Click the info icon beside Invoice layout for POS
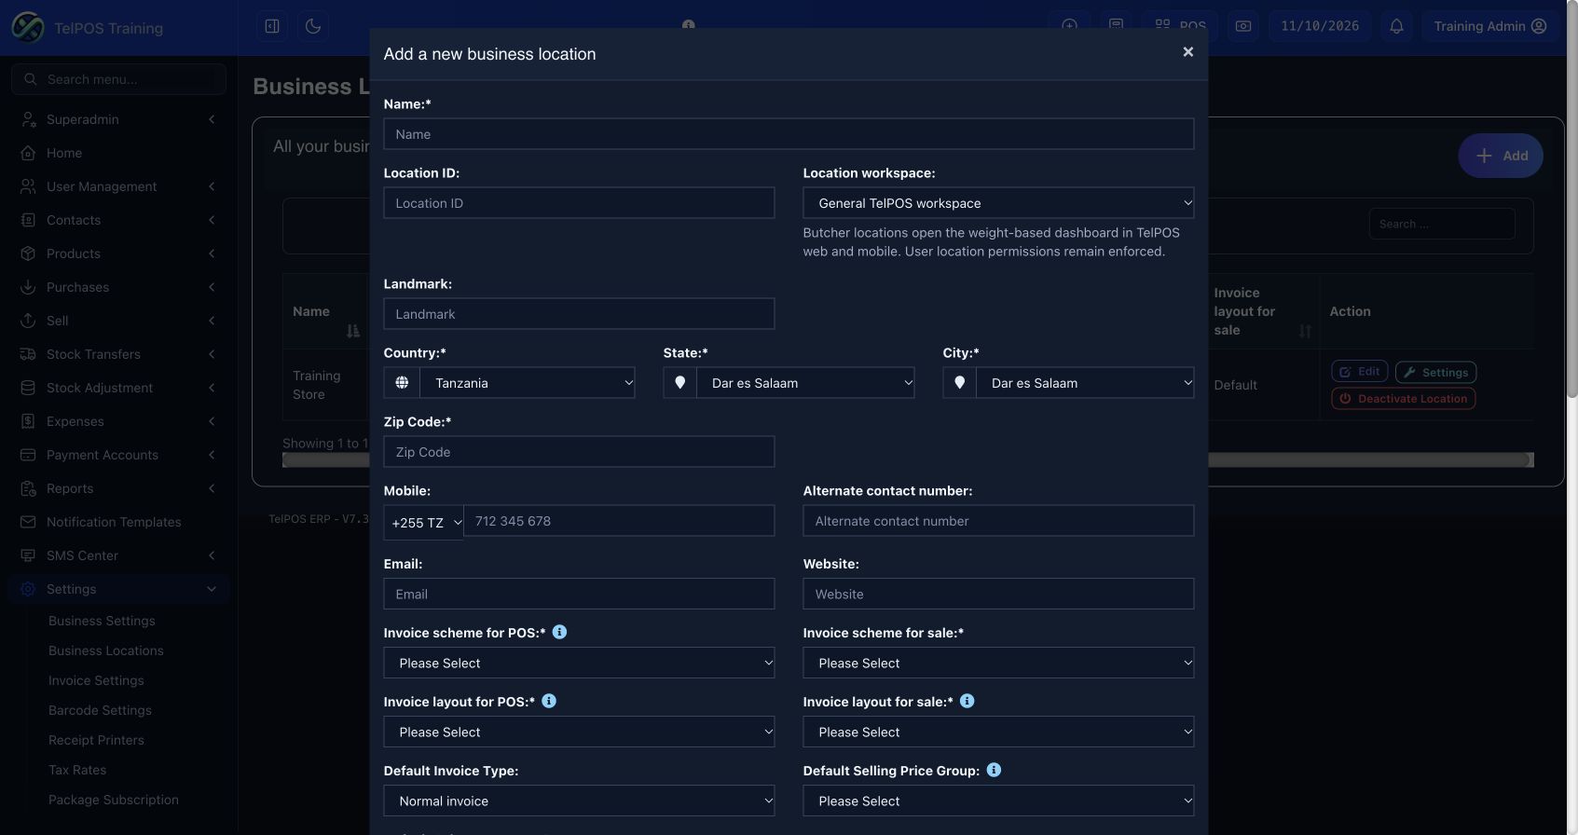The image size is (1578, 835). (x=549, y=701)
